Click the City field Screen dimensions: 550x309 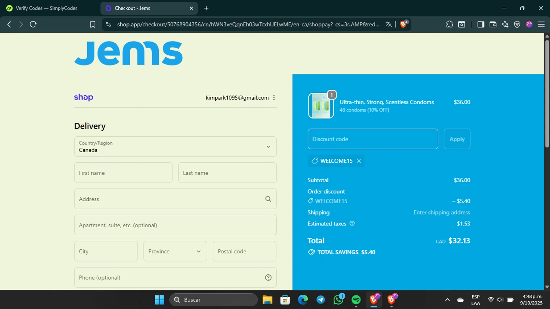click(106, 251)
